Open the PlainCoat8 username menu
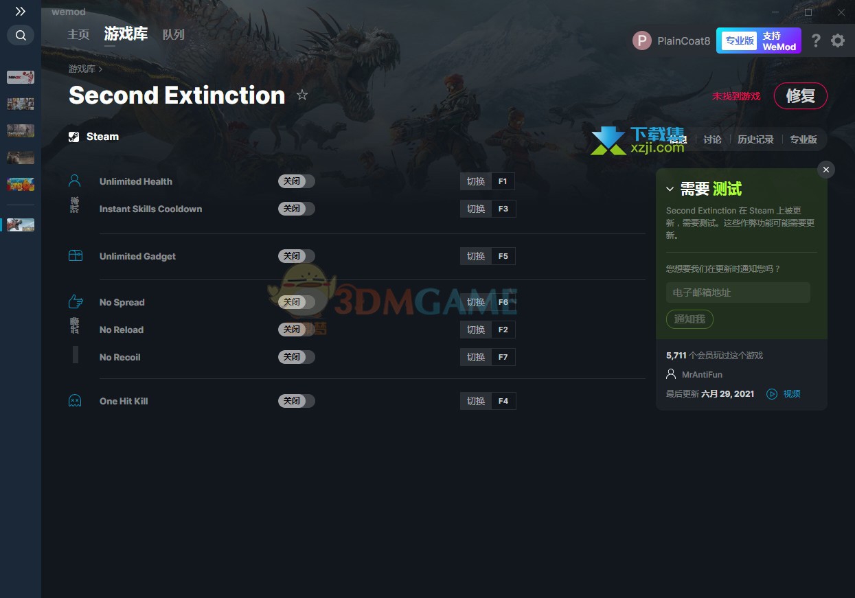Screen dimensions: 855x598 click(x=683, y=41)
